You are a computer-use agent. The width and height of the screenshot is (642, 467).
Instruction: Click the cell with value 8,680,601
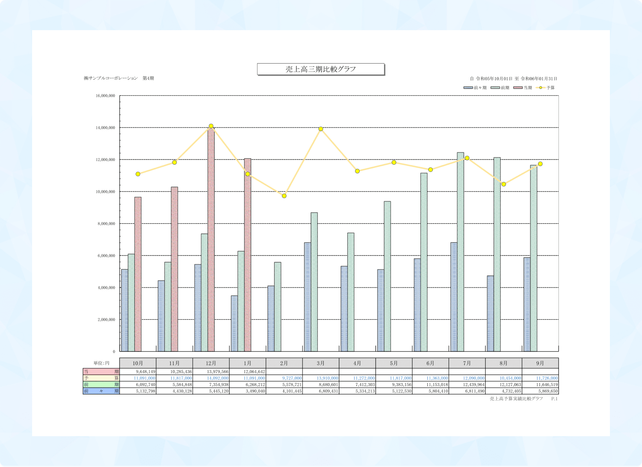[321, 384]
